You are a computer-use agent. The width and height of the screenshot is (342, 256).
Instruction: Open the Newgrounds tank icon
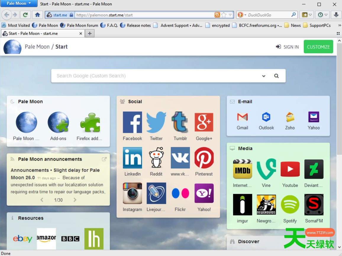[266, 205]
